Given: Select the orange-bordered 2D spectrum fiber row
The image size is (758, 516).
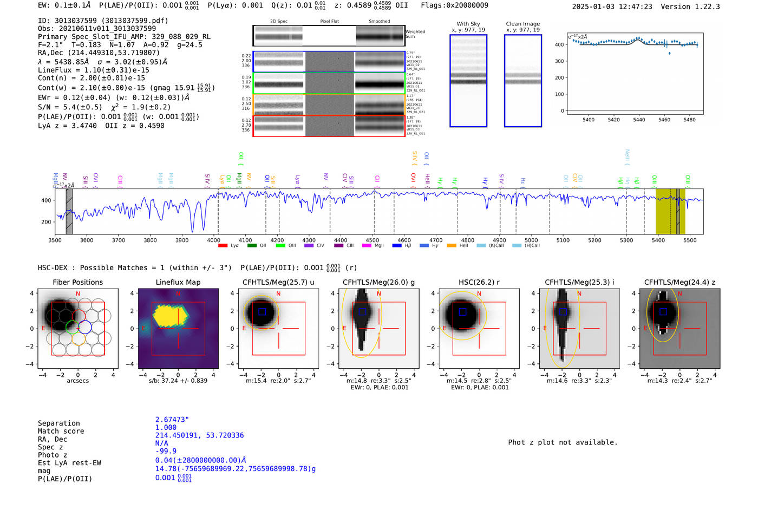Looking at the screenshot, I should click(329, 104).
